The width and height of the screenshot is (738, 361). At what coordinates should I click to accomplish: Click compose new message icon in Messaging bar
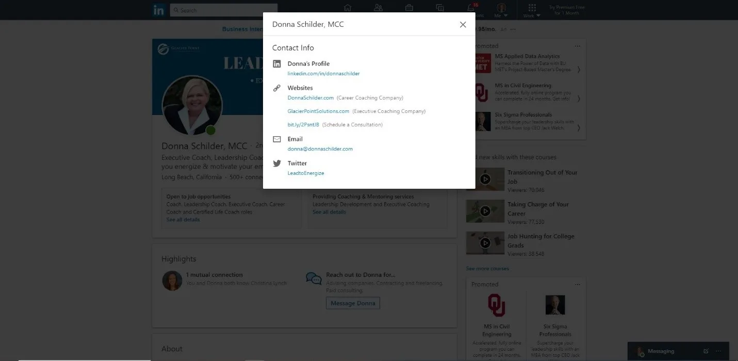tap(706, 351)
